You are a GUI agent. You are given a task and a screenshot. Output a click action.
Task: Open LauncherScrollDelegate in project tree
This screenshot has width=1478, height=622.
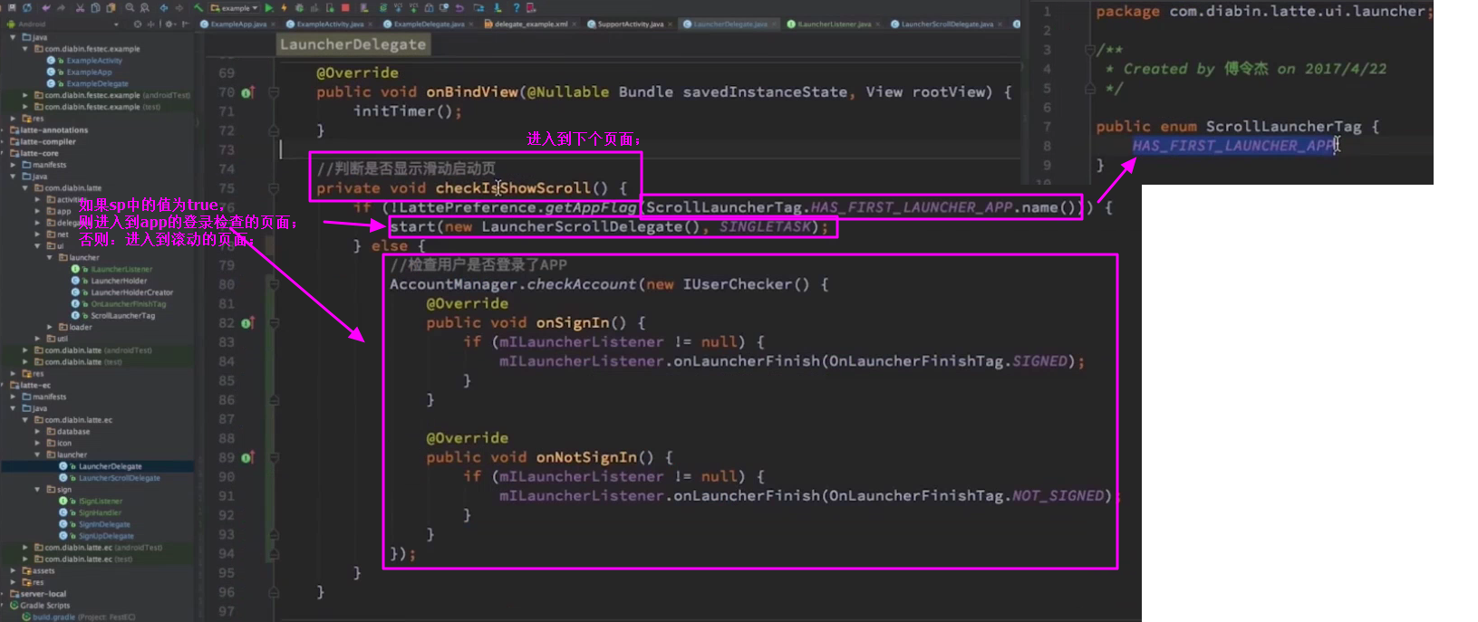coord(119,478)
